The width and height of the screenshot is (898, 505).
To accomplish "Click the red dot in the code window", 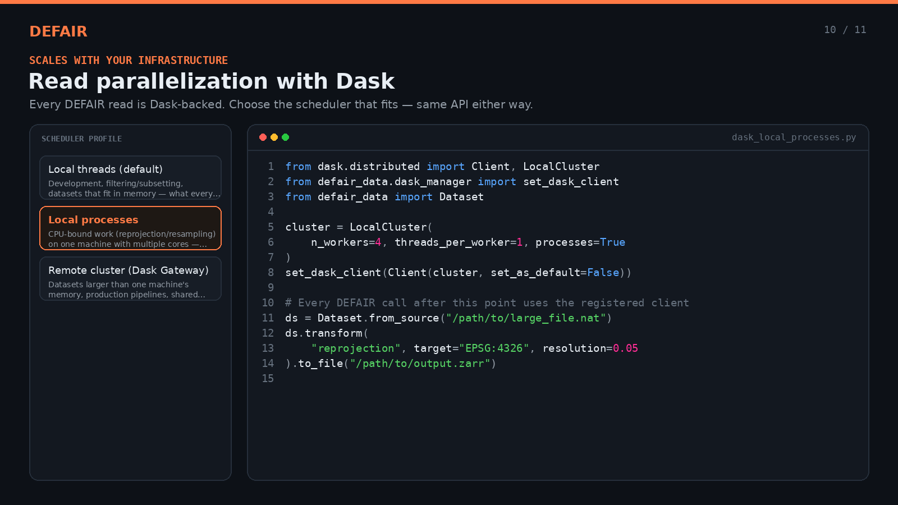I will (263, 137).
